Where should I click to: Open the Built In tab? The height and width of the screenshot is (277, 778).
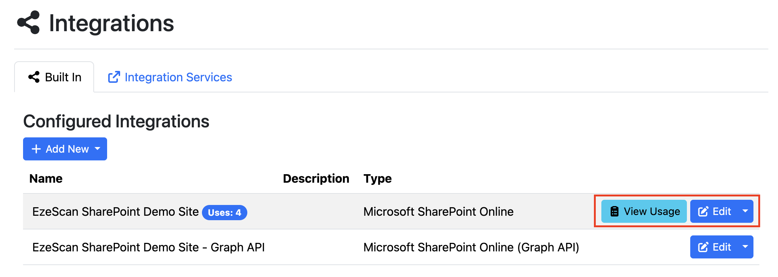click(54, 77)
